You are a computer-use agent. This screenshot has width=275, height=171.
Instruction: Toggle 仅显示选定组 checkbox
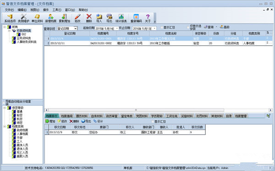188,27
